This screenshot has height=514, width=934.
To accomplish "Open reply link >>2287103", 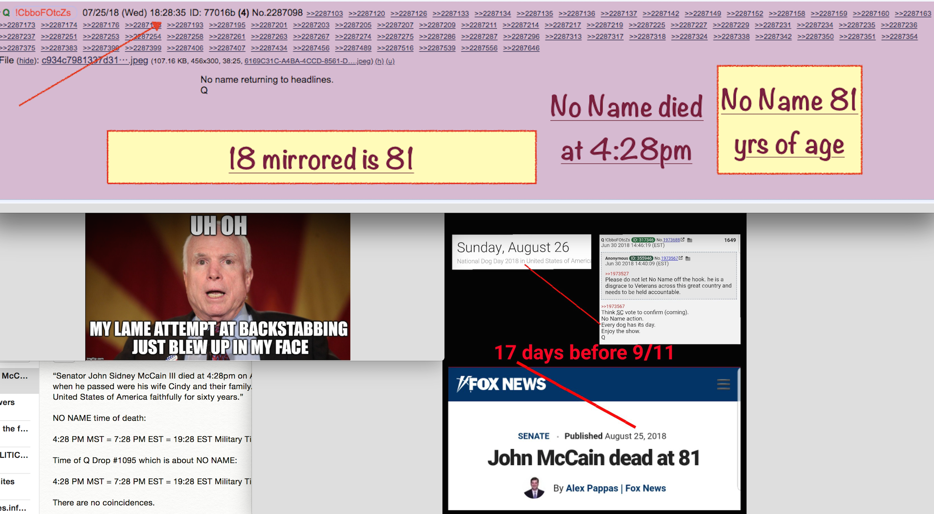I will (324, 13).
